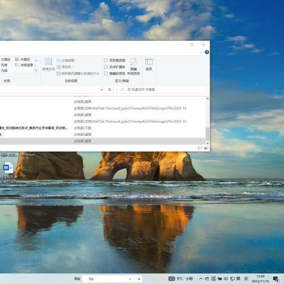The width and height of the screenshot is (284, 284).
Task: Open the volume speaker tray icon
Action: [x=226, y=279]
